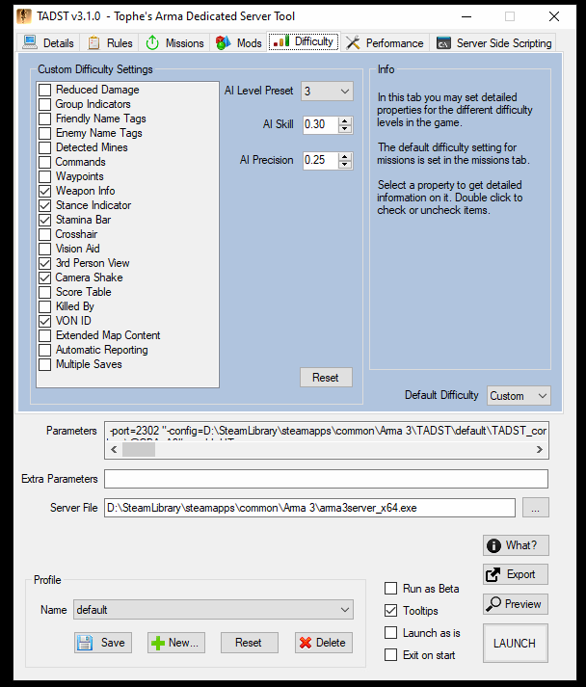Enable Vision Aid checkbox
The height and width of the screenshot is (687, 586).
44,249
